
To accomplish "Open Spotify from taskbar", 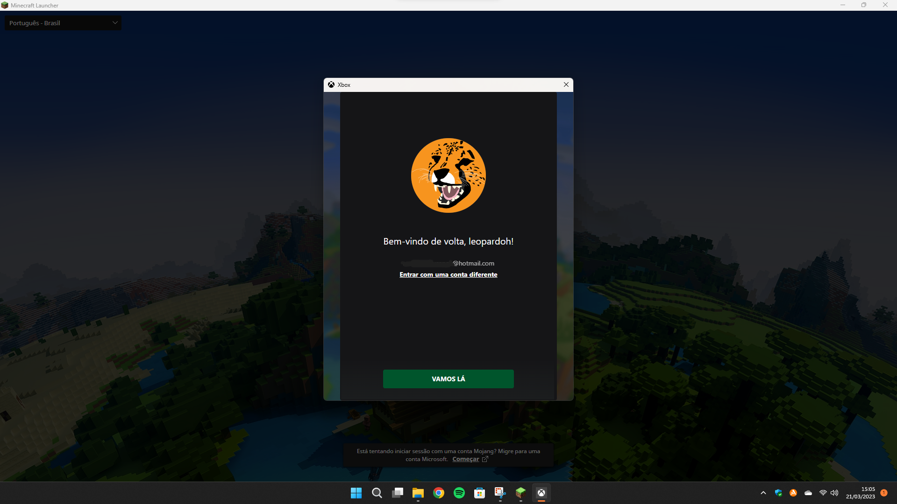I will click(459, 493).
